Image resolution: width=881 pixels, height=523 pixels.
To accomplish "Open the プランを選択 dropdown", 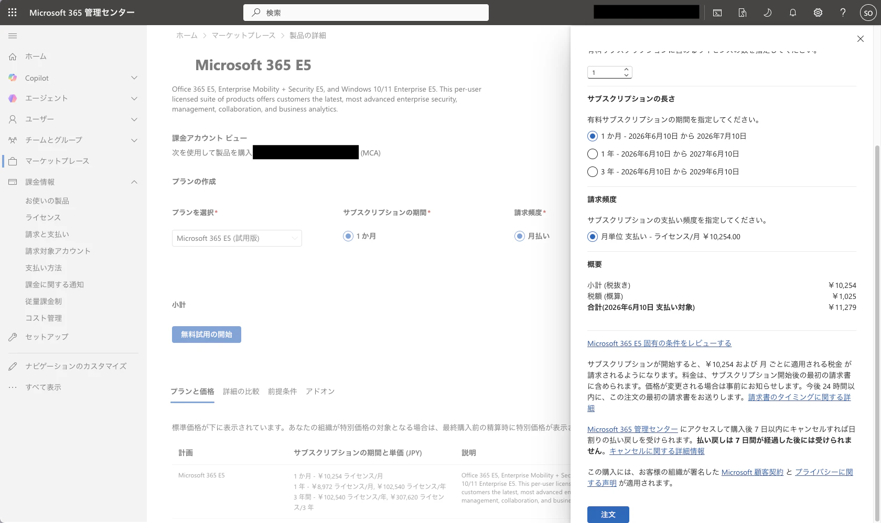I will (x=237, y=238).
